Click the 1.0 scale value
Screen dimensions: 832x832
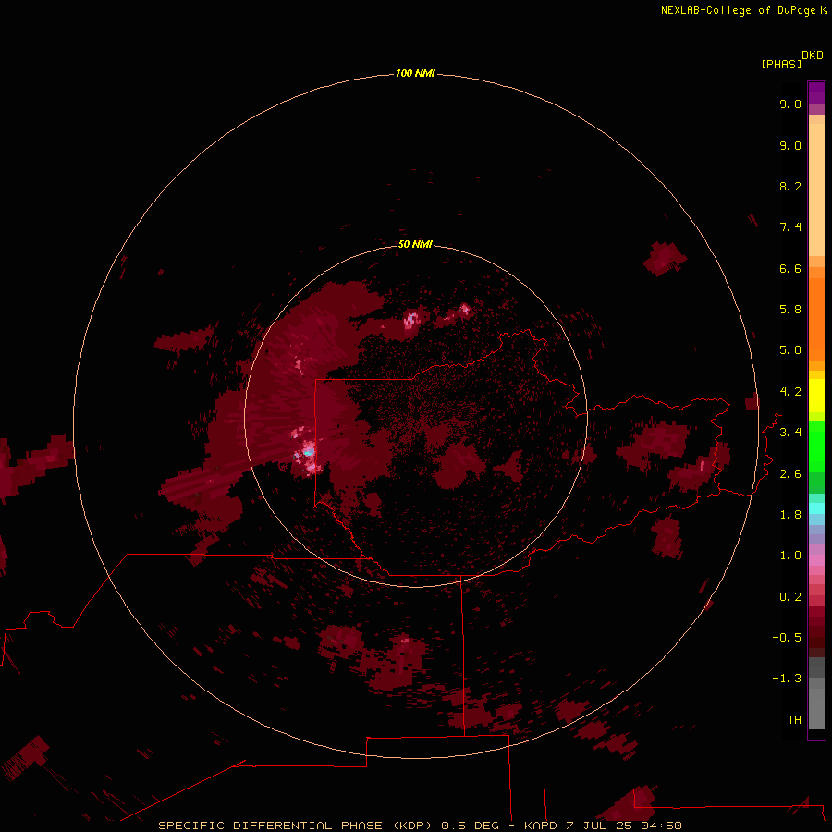(790, 556)
